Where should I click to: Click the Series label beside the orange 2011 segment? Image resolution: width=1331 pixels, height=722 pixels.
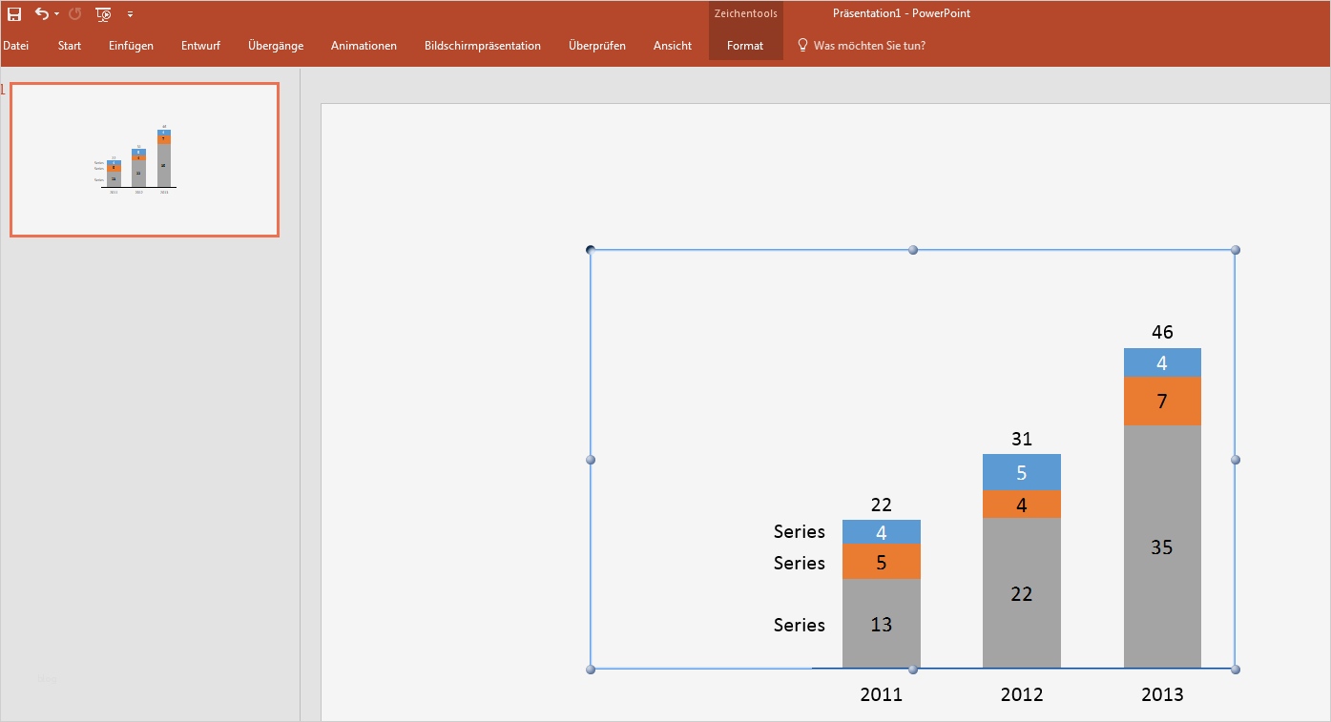pyautogui.click(x=800, y=563)
